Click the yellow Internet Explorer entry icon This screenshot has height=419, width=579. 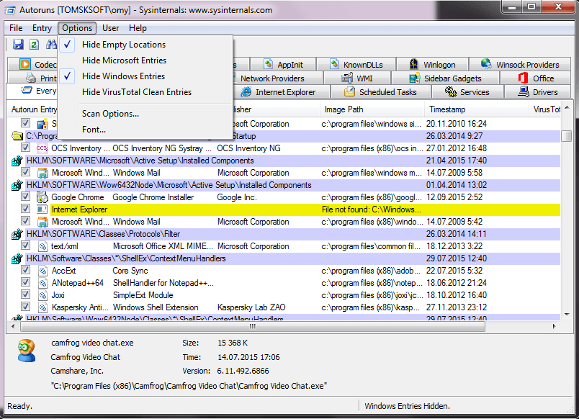[x=42, y=209]
